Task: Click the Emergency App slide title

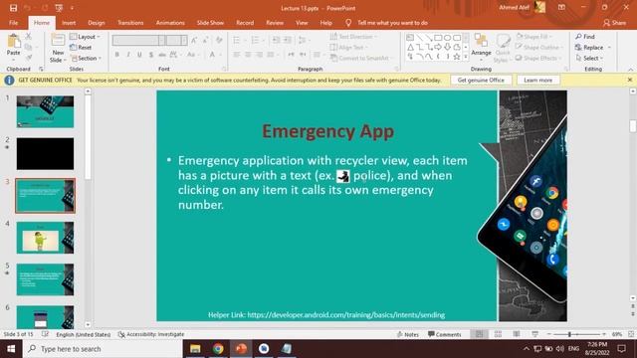Action: click(327, 131)
